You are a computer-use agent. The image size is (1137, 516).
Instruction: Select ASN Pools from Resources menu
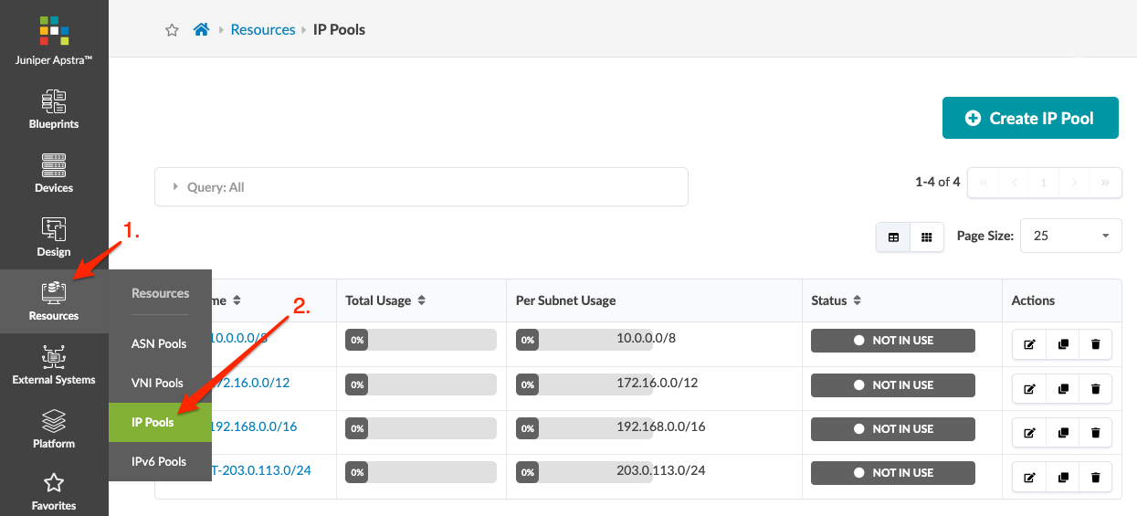(159, 344)
